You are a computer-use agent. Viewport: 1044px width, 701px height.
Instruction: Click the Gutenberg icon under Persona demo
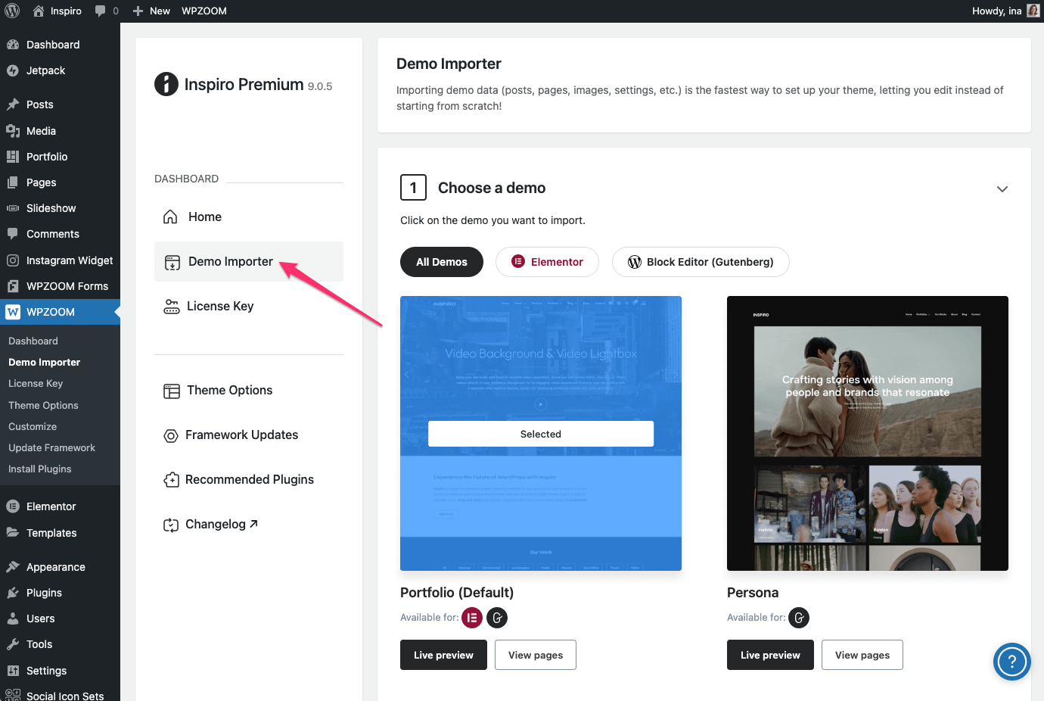(799, 618)
